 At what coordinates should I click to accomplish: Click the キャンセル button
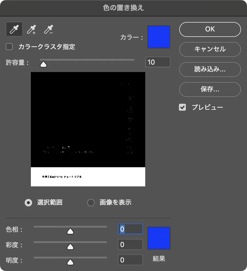coord(210,49)
